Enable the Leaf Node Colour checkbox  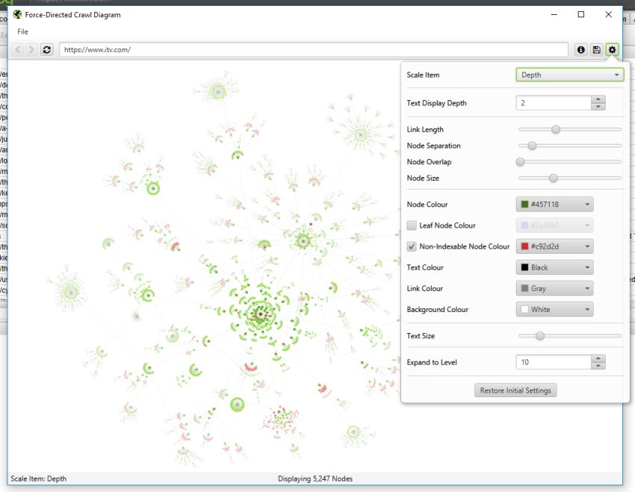pos(410,225)
